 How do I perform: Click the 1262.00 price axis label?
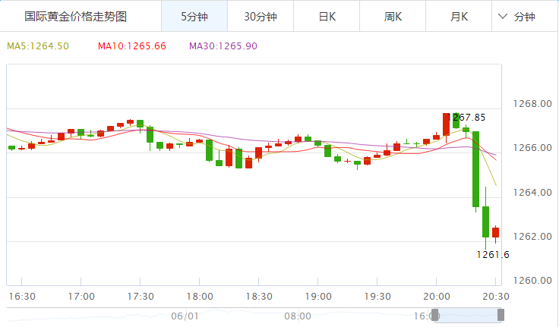pyautogui.click(x=532, y=237)
